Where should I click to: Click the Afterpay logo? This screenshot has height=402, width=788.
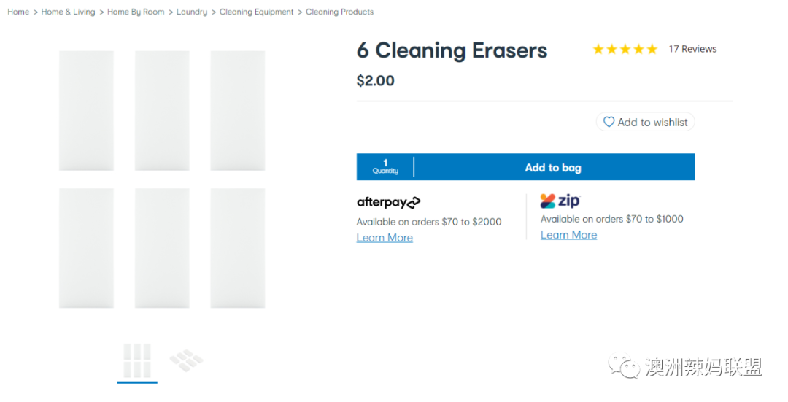coord(388,203)
